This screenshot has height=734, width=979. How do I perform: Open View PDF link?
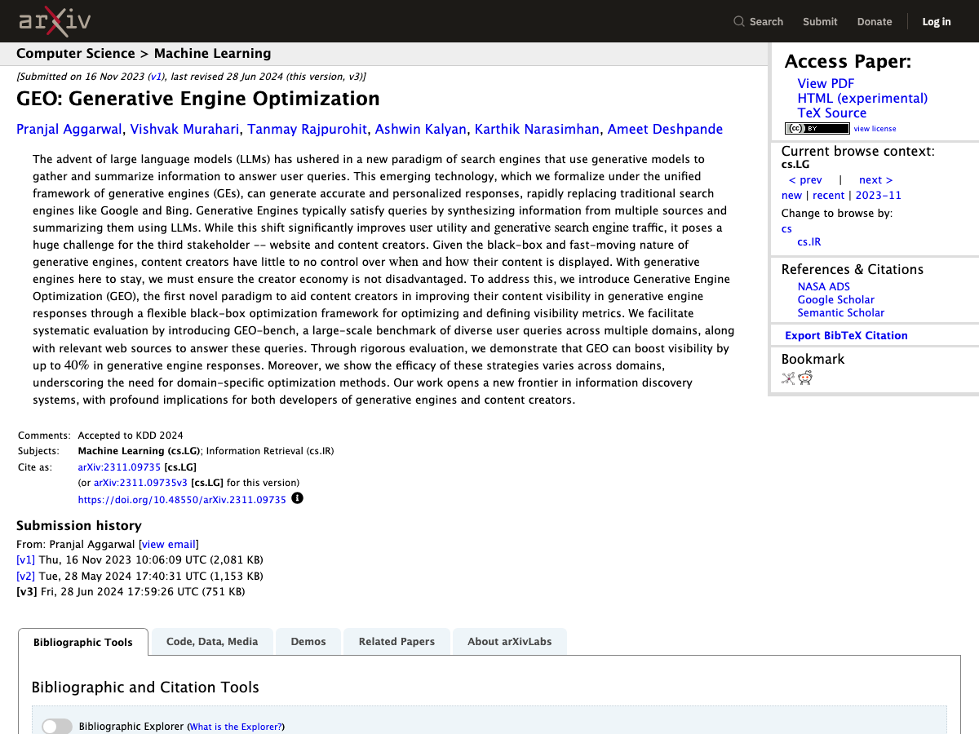click(826, 83)
